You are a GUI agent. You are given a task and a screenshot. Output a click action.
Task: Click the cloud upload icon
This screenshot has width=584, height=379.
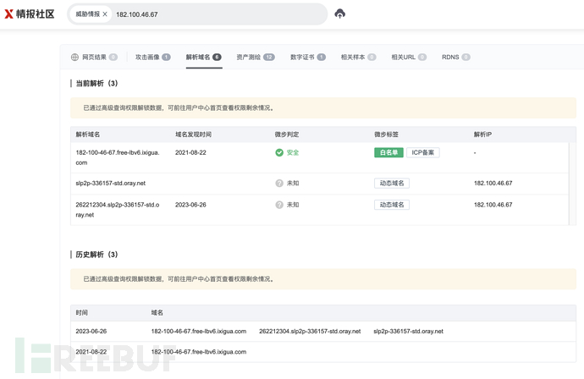click(x=339, y=14)
